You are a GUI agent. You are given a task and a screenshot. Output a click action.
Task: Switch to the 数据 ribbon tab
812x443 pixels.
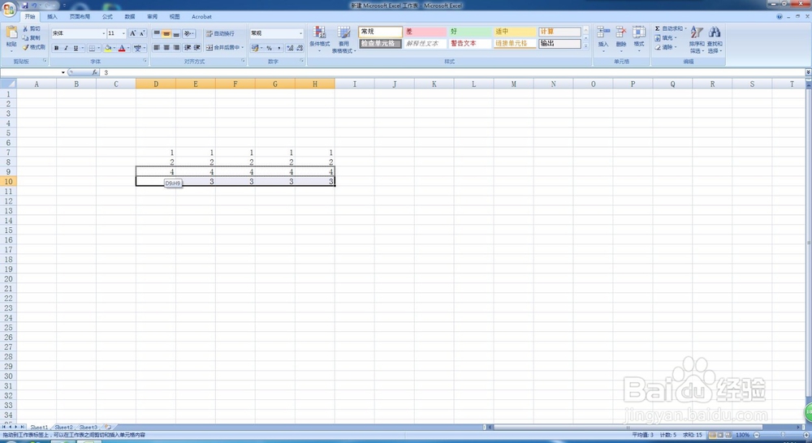coord(129,16)
